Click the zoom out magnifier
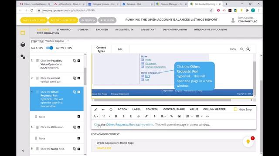 coord(242,49)
